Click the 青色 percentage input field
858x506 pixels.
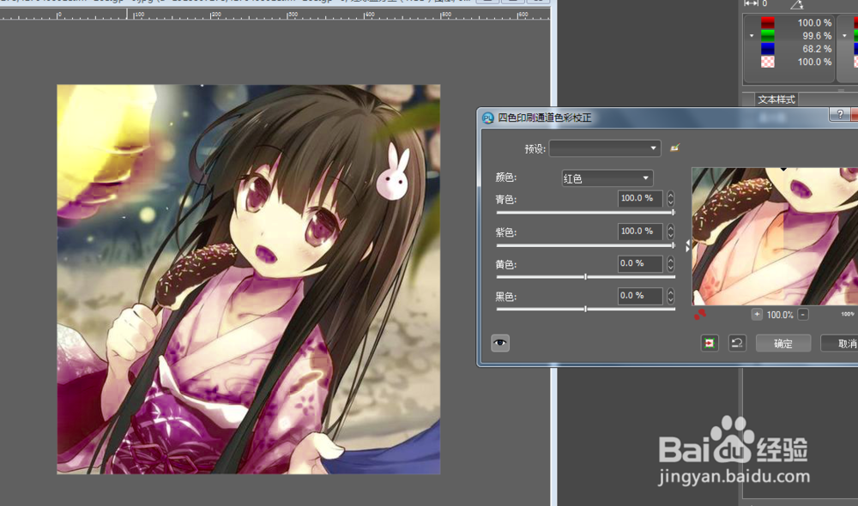(640, 198)
